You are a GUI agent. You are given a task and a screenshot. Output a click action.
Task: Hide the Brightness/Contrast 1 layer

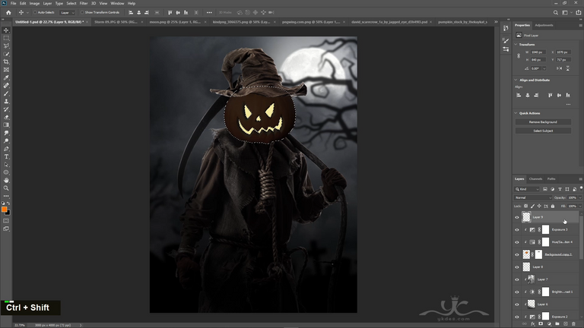pyautogui.click(x=516, y=292)
